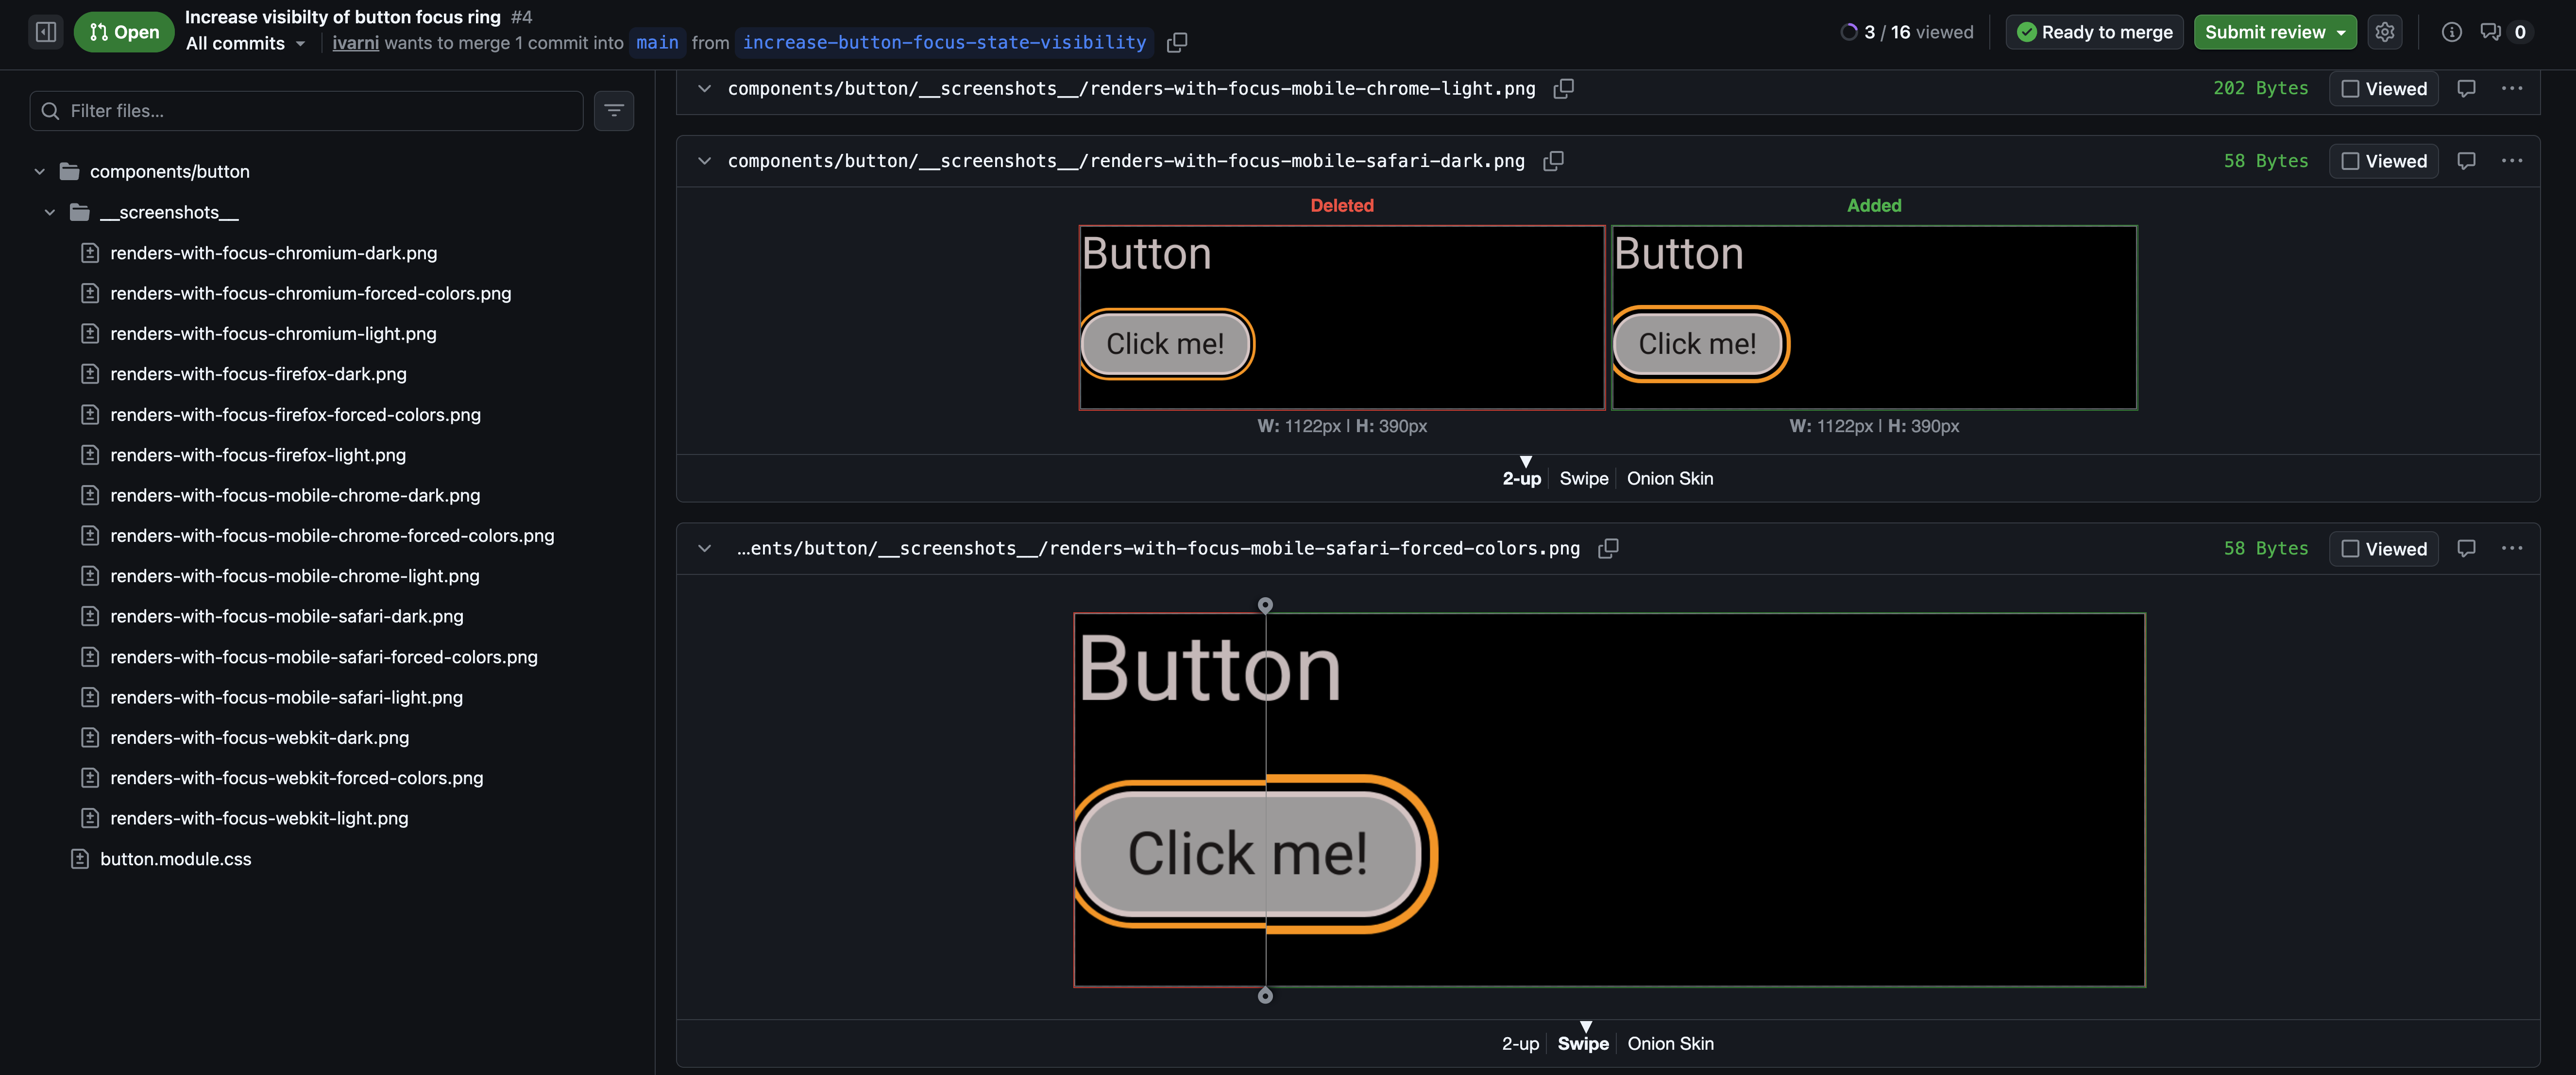Open more options for mobile-chrome-light.png
2576x1075 pixels.
2511,89
